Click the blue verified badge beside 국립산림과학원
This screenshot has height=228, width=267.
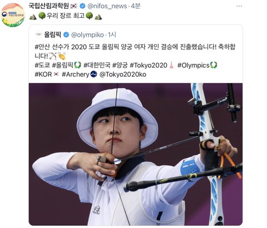[x=82, y=6]
